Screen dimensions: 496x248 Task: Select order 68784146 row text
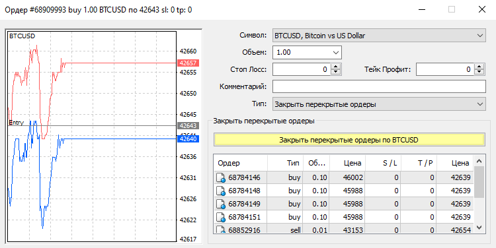tap(244, 177)
